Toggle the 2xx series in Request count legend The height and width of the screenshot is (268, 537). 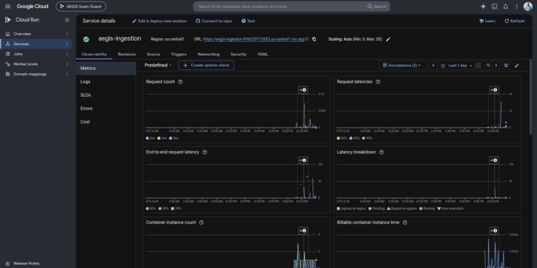pos(151,138)
